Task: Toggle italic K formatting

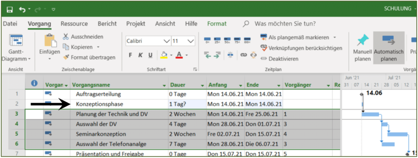Action: pyautogui.click(x=140, y=55)
